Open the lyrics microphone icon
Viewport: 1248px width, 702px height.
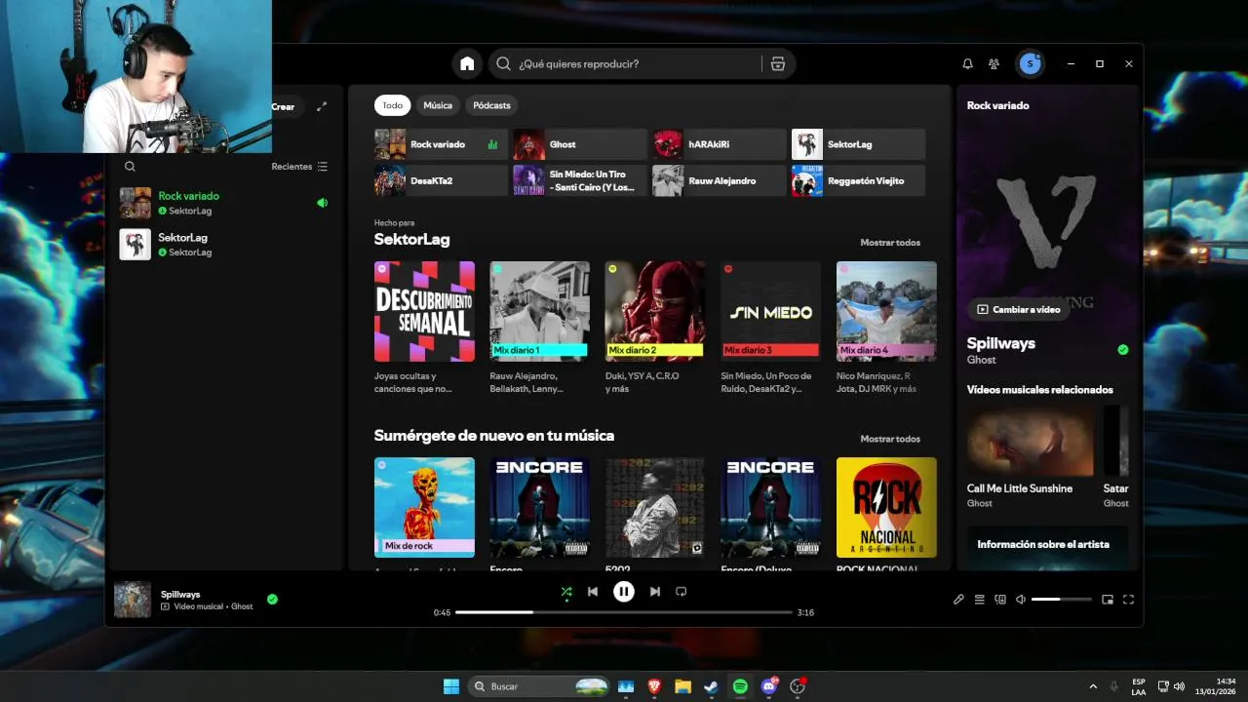[958, 600]
